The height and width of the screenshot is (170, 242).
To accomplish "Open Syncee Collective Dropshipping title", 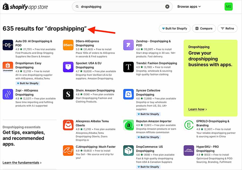I will (x=148, y=92).
